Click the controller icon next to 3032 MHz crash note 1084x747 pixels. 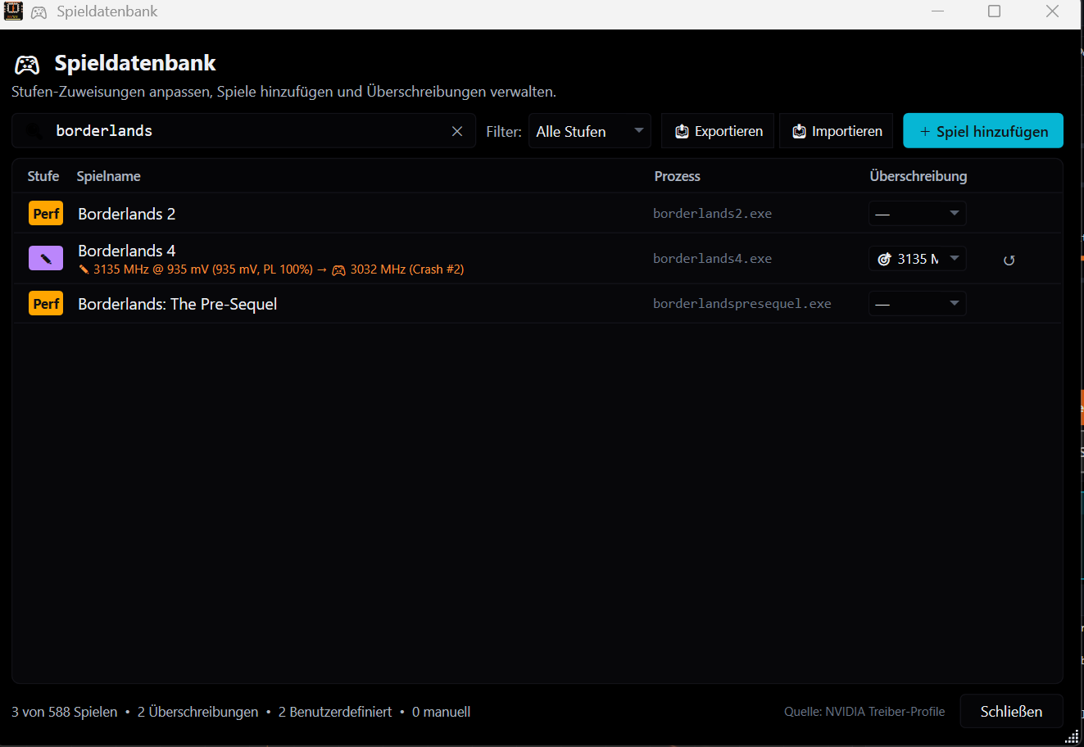[x=338, y=269]
